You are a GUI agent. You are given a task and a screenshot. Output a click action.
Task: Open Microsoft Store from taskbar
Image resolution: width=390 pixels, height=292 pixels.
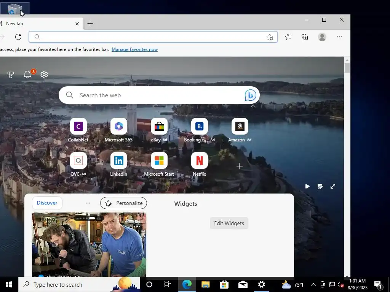pos(224,284)
